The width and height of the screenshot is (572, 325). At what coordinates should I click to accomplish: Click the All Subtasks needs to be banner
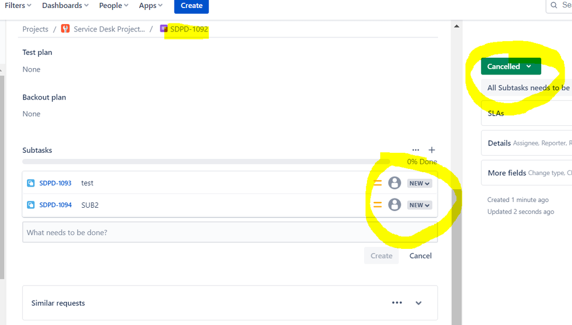pos(526,88)
